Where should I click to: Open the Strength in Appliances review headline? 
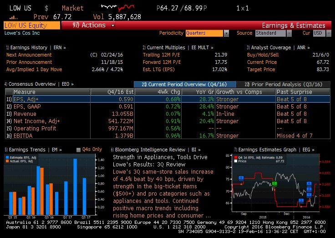point(160,161)
